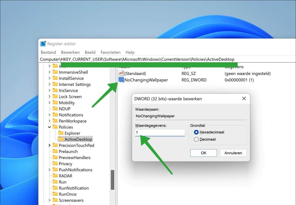Click the Run folder icon in the sidebar

[x=55, y=182]
